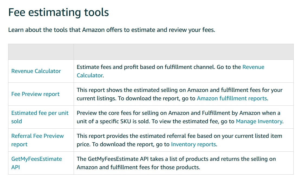
Task: Open the GetMyFeesEstimate API link
Action: [x=37, y=163]
